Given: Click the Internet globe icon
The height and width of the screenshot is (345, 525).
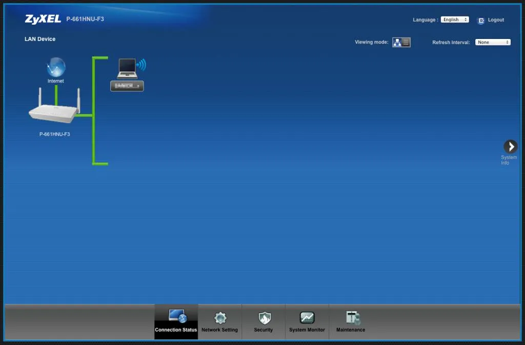Looking at the screenshot, I should point(56,67).
